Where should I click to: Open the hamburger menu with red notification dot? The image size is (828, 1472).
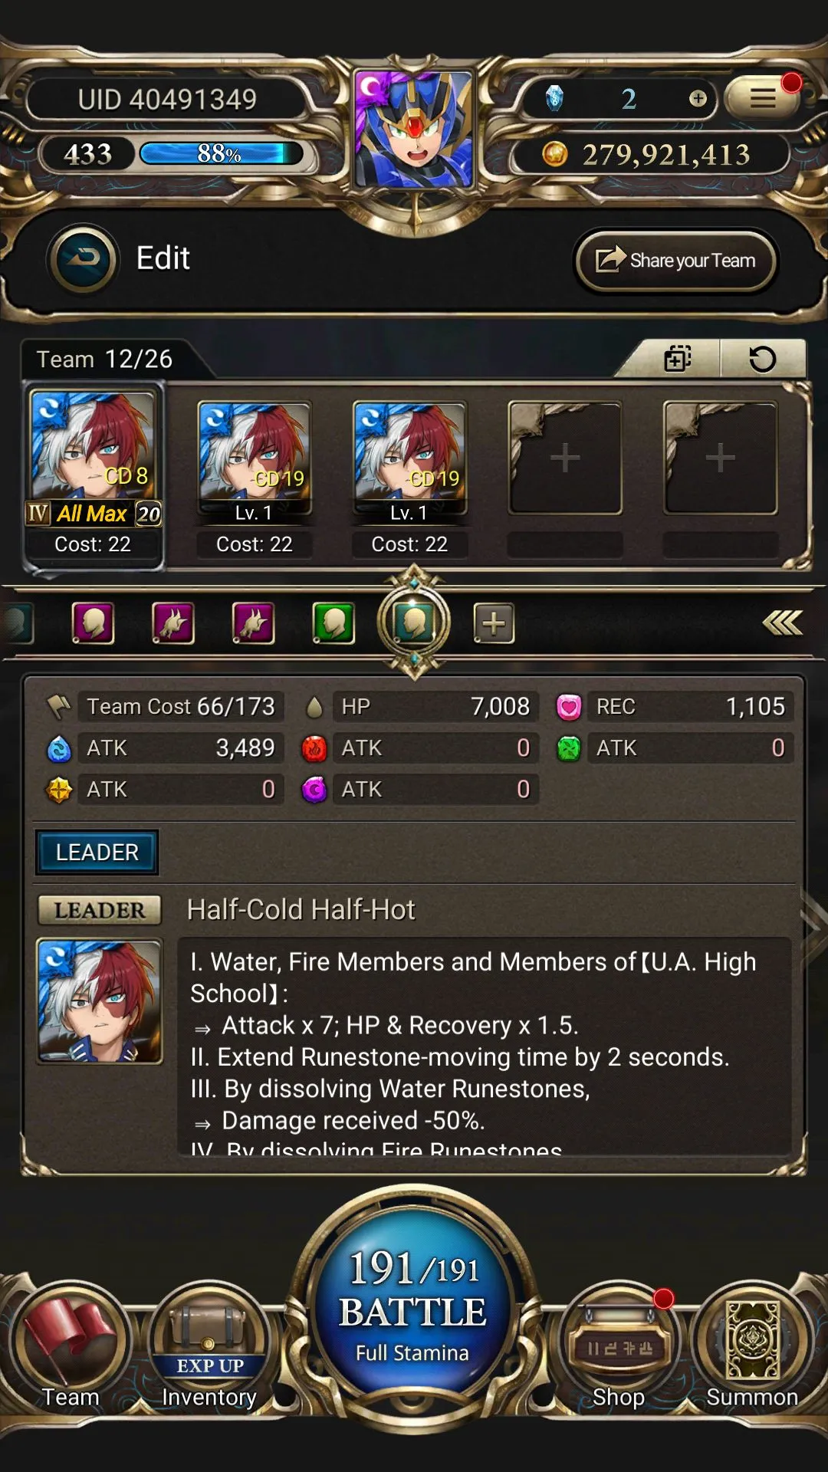[x=762, y=97]
